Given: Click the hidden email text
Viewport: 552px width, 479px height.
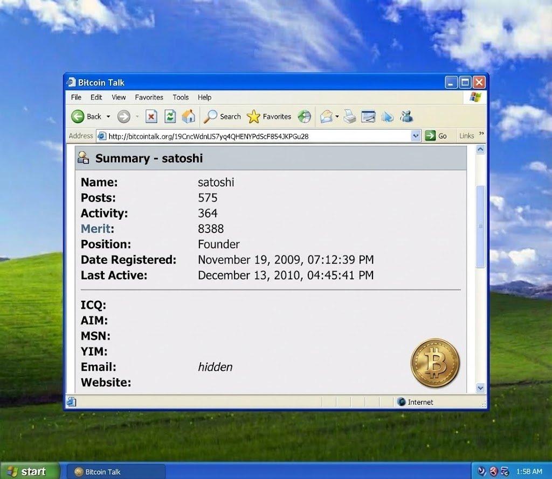Looking at the screenshot, I should pyautogui.click(x=215, y=367).
